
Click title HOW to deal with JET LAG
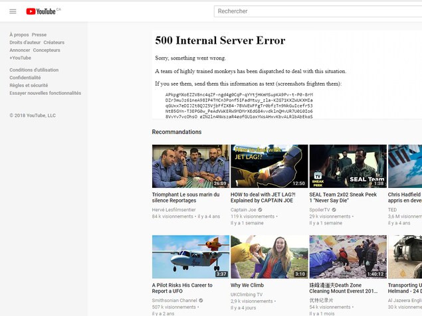(x=263, y=197)
